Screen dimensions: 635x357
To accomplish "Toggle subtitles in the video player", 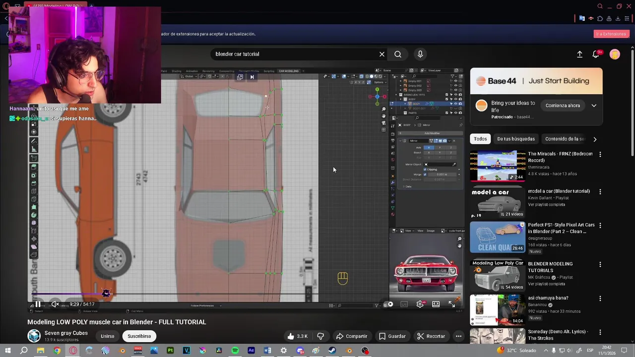I will pos(404,304).
